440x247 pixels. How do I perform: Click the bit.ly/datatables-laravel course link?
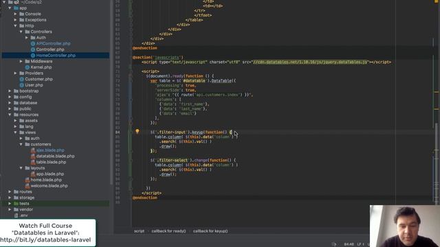click(45, 239)
